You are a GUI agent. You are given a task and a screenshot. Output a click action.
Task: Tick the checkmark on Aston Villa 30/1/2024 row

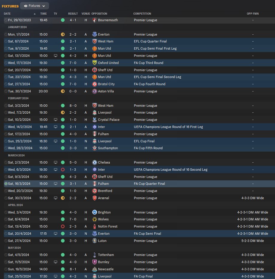[x=6, y=91]
